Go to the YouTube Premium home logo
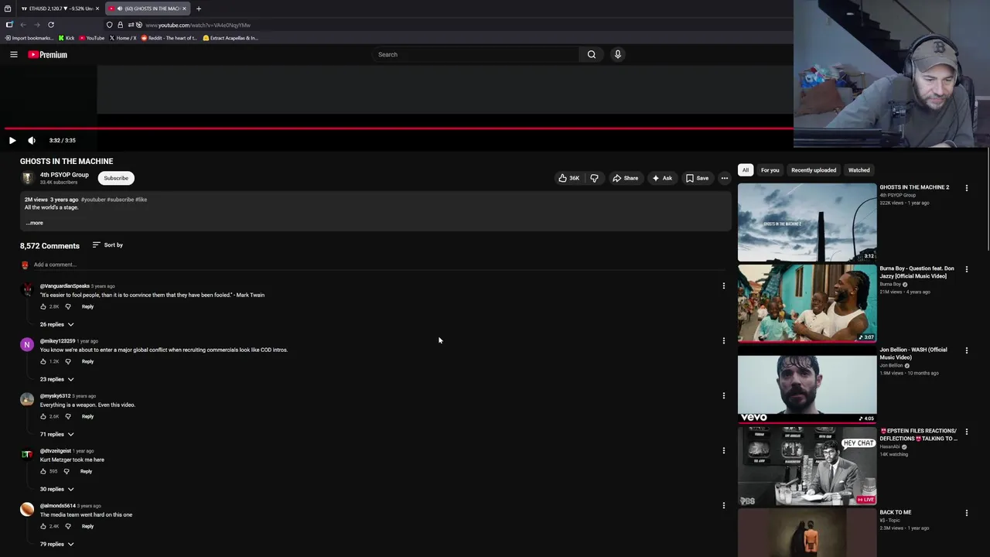The width and height of the screenshot is (990, 557). pyautogui.click(x=47, y=54)
